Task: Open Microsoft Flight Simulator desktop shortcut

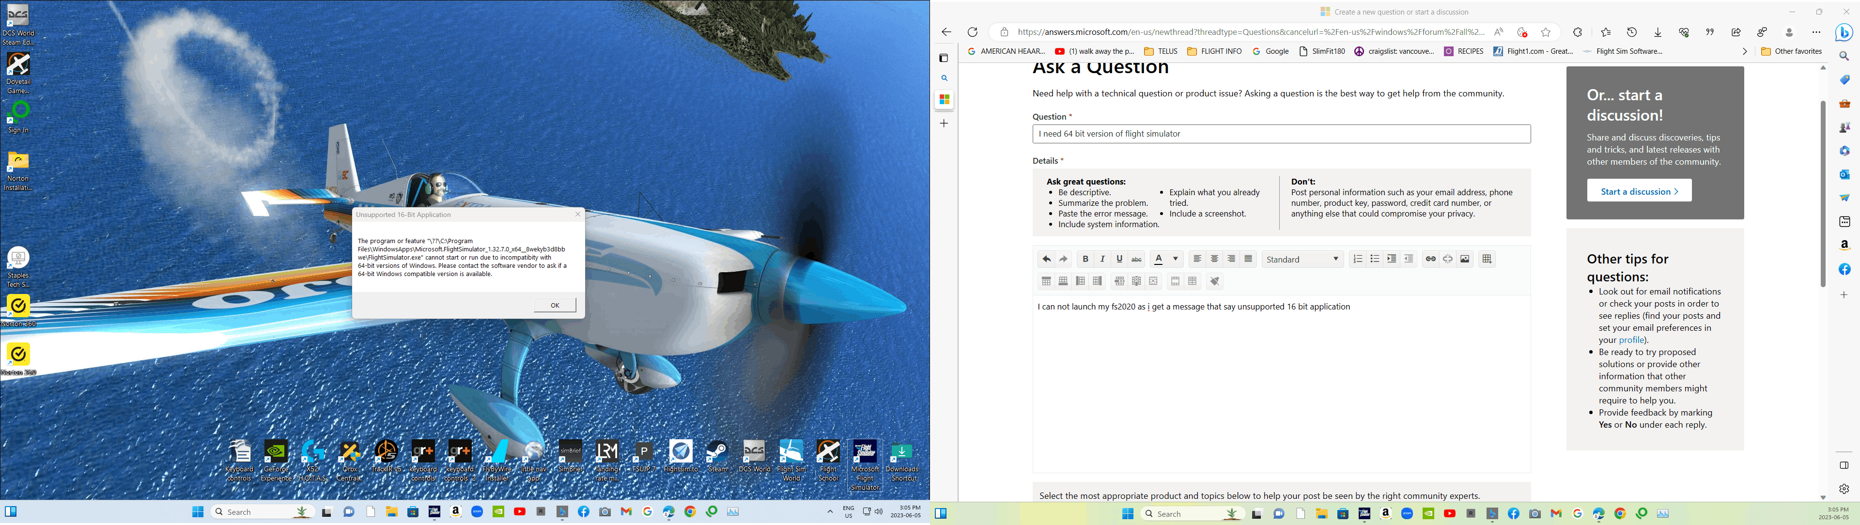Action: [x=865, y=465]
